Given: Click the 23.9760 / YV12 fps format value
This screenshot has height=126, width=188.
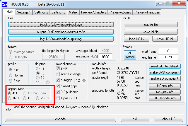Looking at the screenshot, I should coord(128,73).
